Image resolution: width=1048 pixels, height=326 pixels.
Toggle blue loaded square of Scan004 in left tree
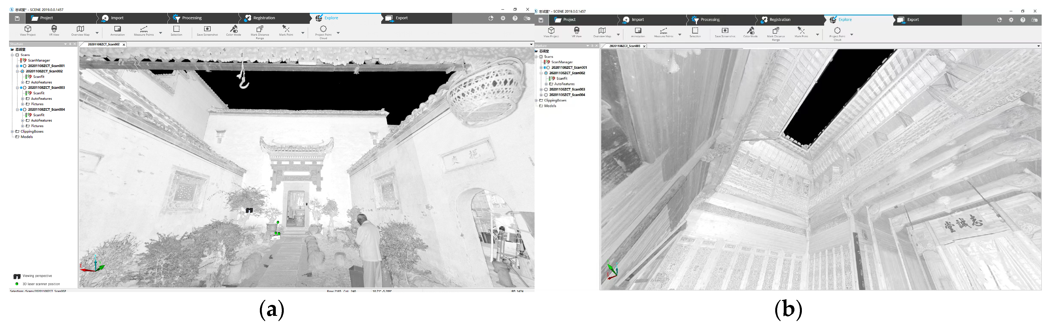pos(21,110)
